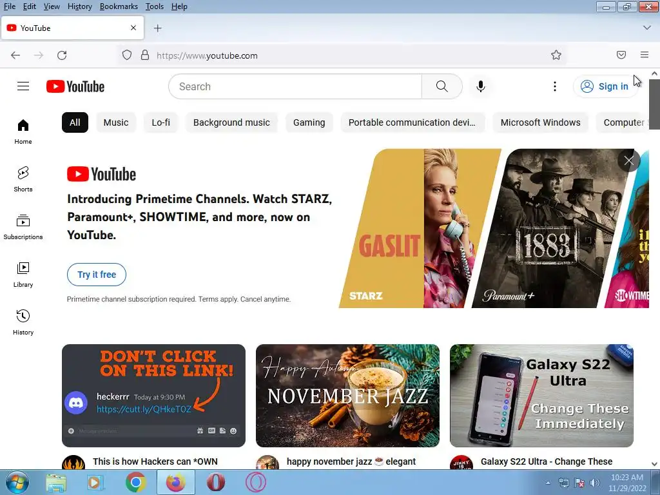The width and height of the screenshot is (660, 495).
Task: Show hidden tray icons arrow
Action: [548, 483]
